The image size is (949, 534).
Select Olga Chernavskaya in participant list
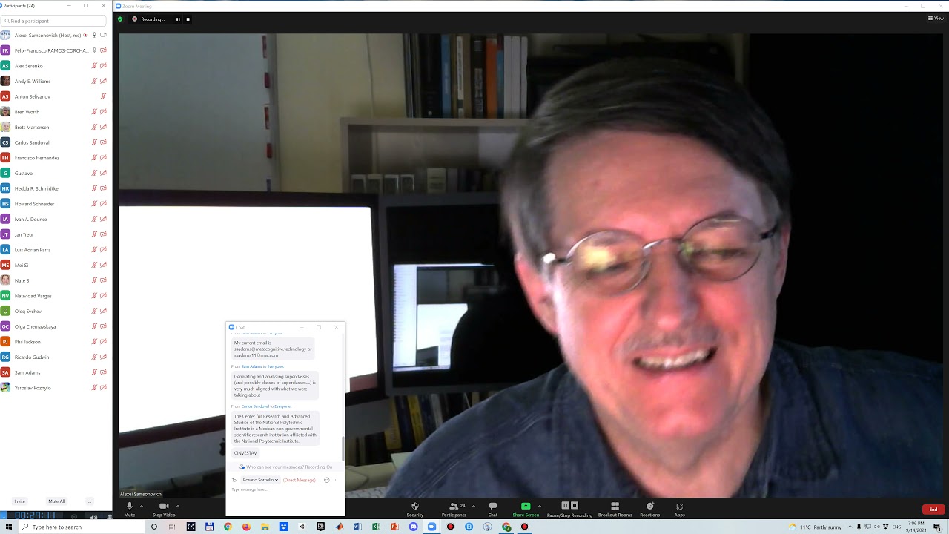coord(56,326)
